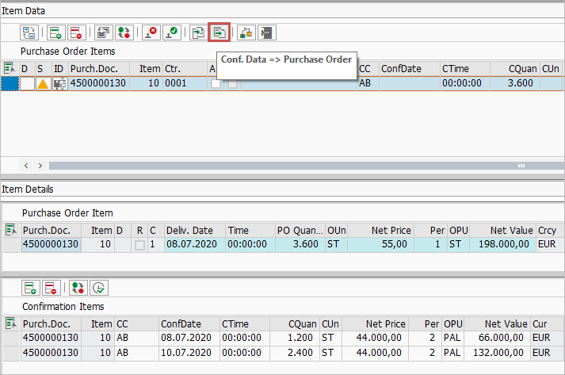The width and height of the screenshot is (565, 375).
Task: Click the add row icon above Confirmation Items
Action: click(30, 289)
